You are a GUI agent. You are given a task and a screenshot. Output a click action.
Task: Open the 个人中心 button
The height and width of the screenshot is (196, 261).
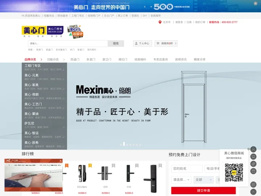coord(142,44)
